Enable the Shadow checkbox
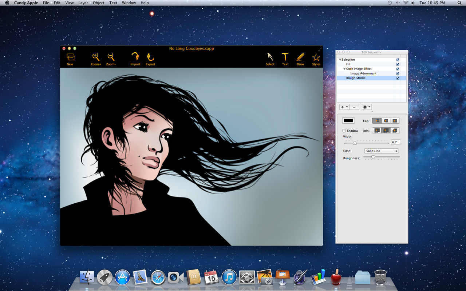Image resolution: width=466 pixels, height=291 pixels. pyautogui.click(x=344, y=131)
